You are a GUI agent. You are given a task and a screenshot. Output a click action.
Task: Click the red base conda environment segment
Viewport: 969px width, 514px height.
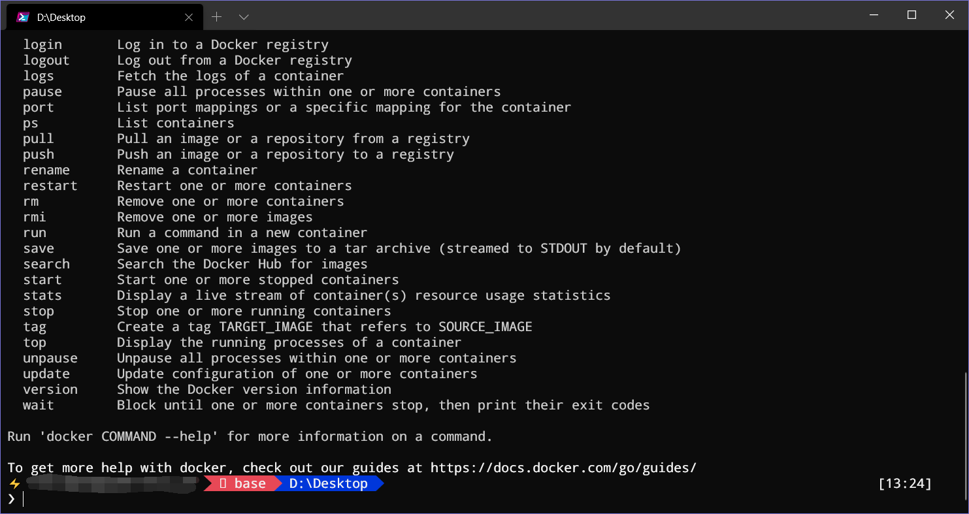(x=242, y=483)
